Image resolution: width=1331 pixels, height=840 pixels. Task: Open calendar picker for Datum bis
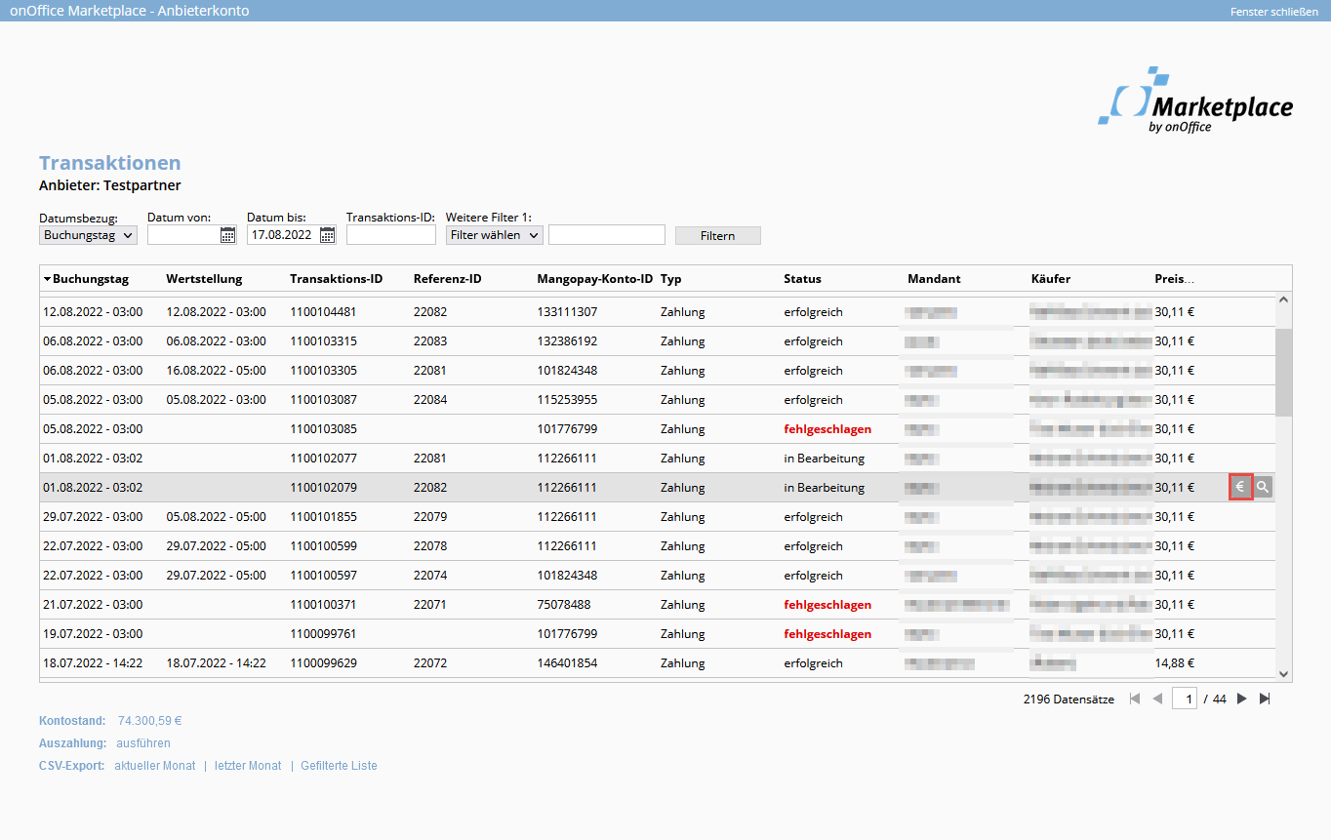tap(327, 235)
